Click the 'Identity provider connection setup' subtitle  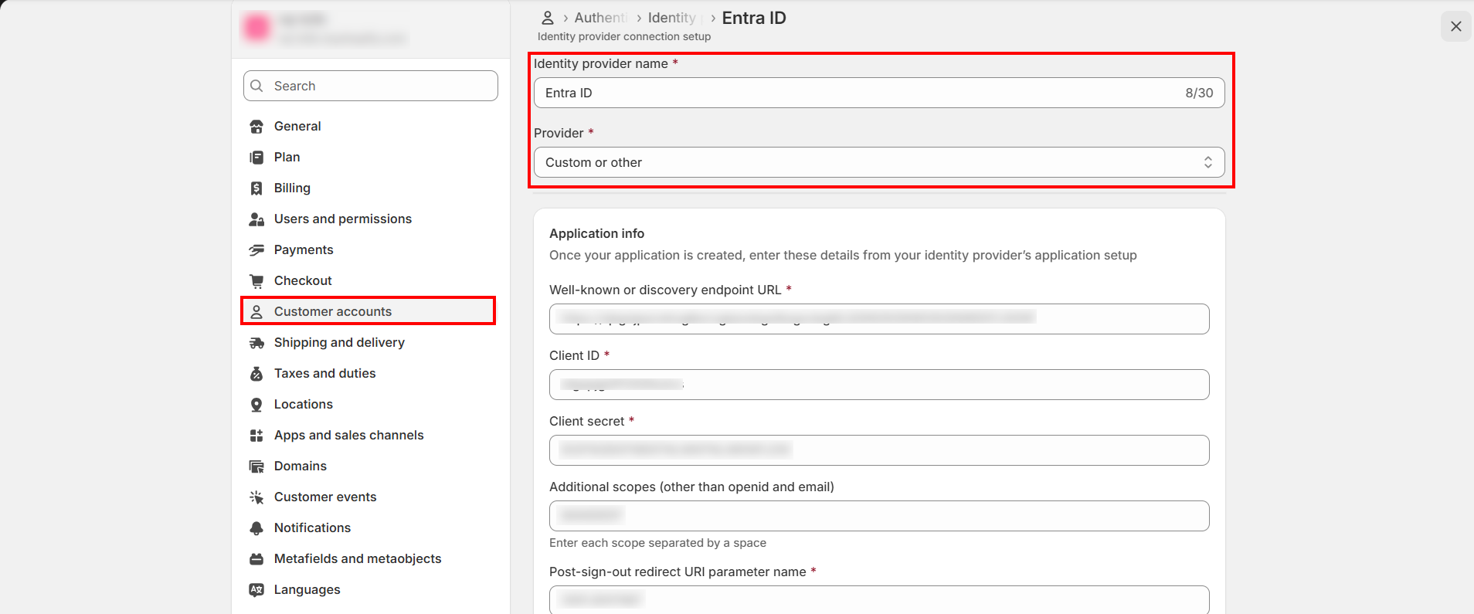(x=624, y=36)
